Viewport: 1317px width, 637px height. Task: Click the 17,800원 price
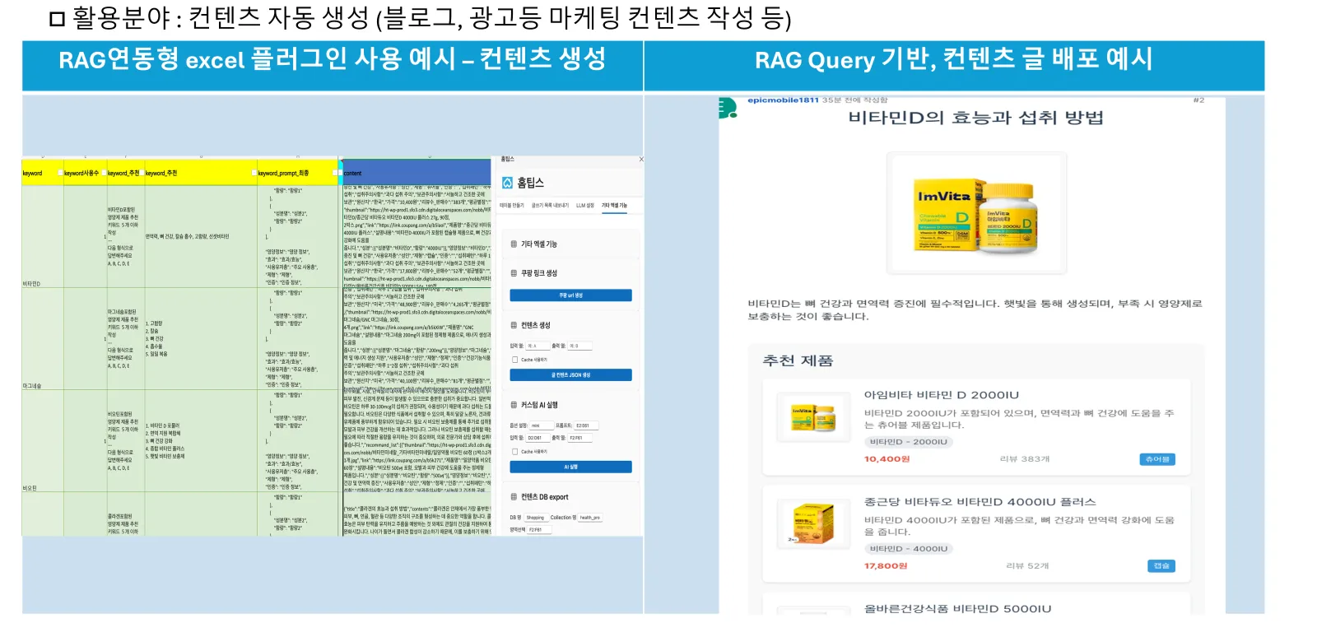886,566
